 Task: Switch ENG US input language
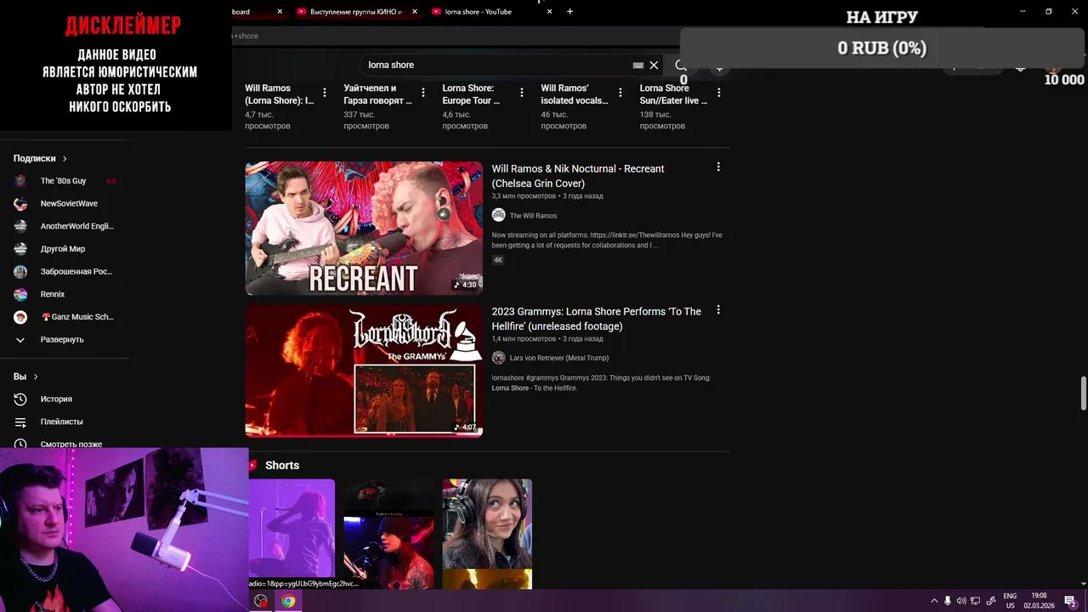click(1010, 601)
